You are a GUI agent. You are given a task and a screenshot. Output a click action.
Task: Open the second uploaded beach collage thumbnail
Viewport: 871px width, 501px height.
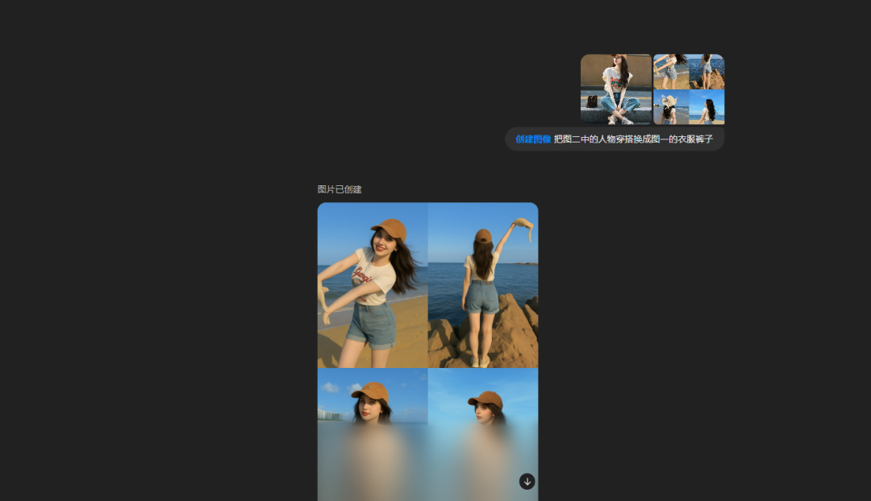[x=689, y=89]
